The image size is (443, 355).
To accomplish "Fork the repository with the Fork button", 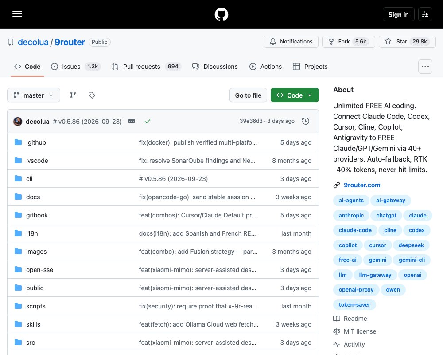I will pos(348,42).
